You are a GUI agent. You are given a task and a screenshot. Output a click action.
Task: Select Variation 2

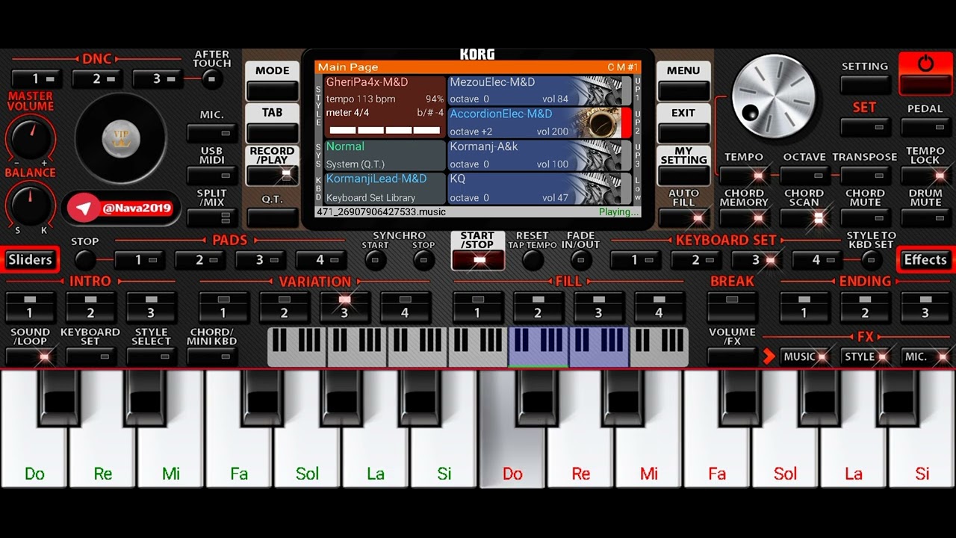(x=285, y=306)
